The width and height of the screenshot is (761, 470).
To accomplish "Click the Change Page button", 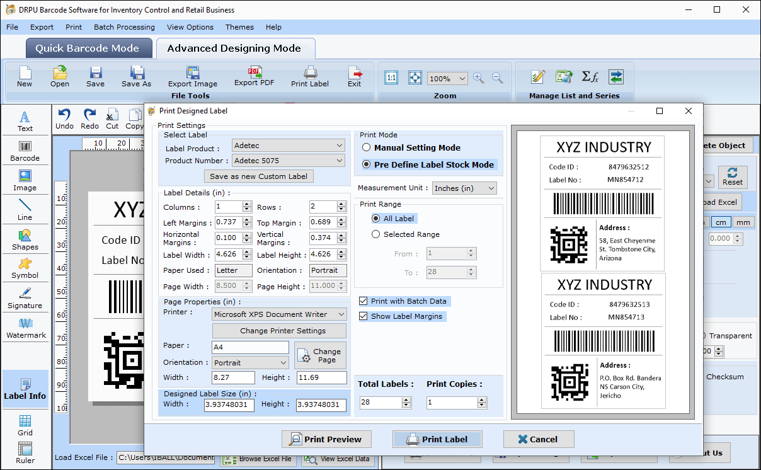I will [320, 355].
